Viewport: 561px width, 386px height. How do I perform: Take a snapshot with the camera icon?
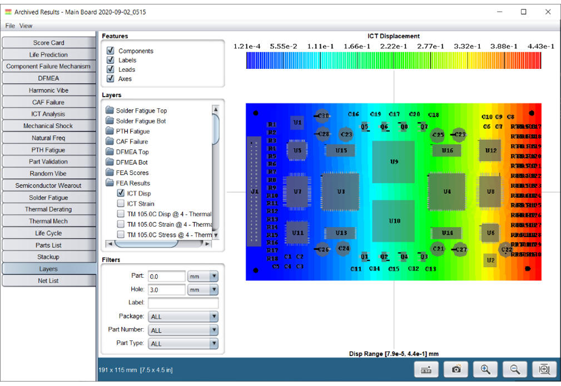(456, 369)
